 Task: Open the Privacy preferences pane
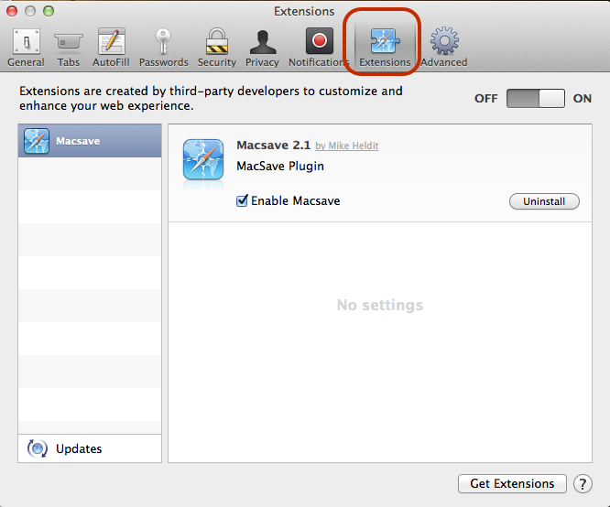coord(262,48)
